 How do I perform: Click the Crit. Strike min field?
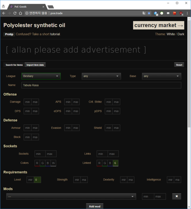(x=109, y=102)
